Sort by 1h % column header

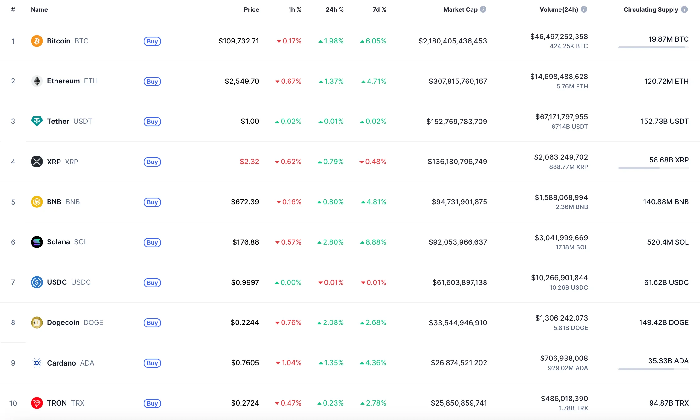pyautogui.click(x=295, y=9)
